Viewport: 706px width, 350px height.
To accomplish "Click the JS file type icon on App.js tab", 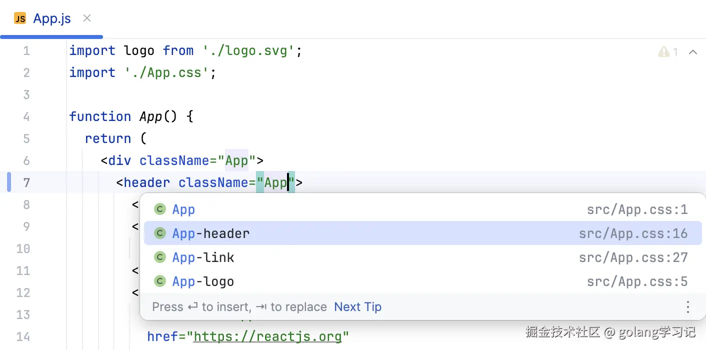I will point(20,18).
